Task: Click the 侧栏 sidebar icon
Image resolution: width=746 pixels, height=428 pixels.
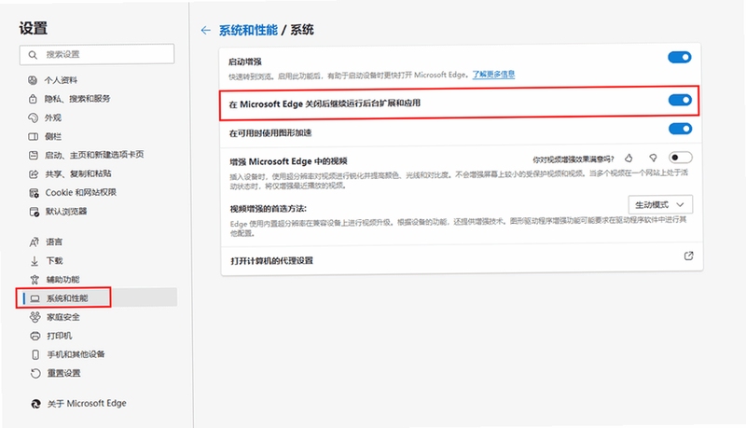Action: point(34,136)
